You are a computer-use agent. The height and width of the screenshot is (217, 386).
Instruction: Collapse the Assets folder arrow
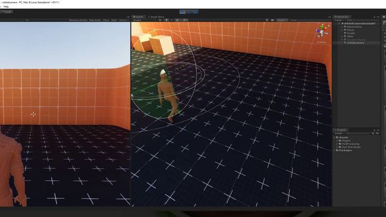click(335, 137)
